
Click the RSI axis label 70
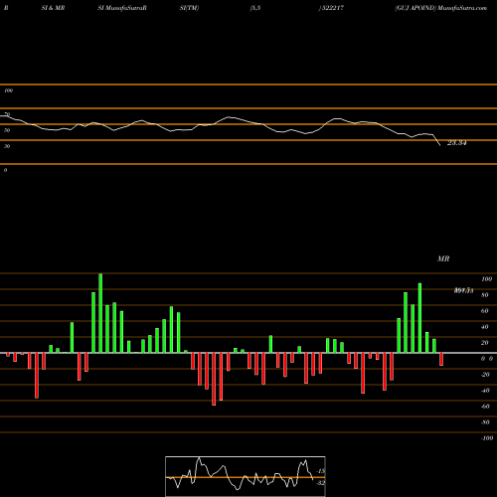7,114
